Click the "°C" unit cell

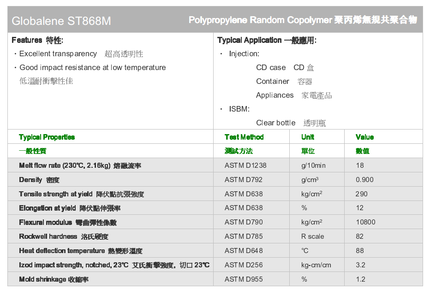pyautogui.click(x=305, y=251)
